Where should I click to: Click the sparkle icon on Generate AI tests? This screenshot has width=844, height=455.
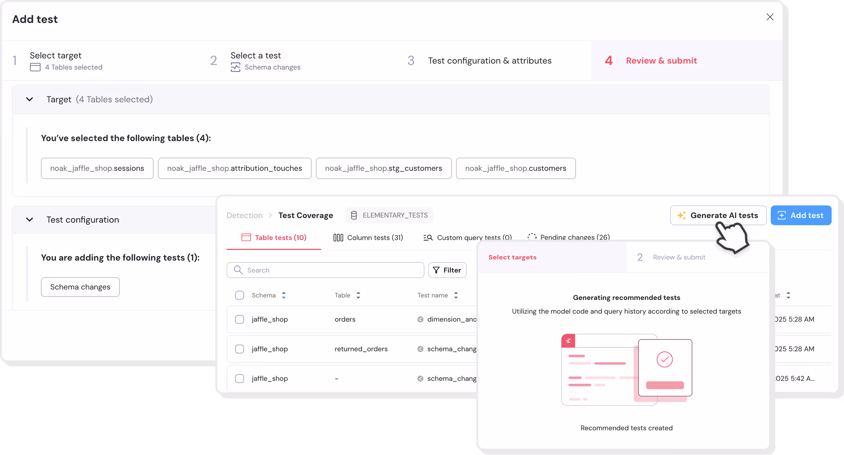coord(681,215)
